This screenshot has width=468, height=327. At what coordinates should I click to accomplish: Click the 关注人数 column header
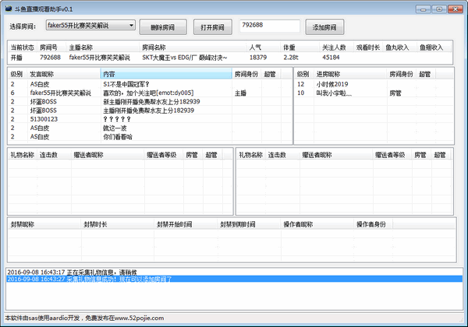coord(336,47)
